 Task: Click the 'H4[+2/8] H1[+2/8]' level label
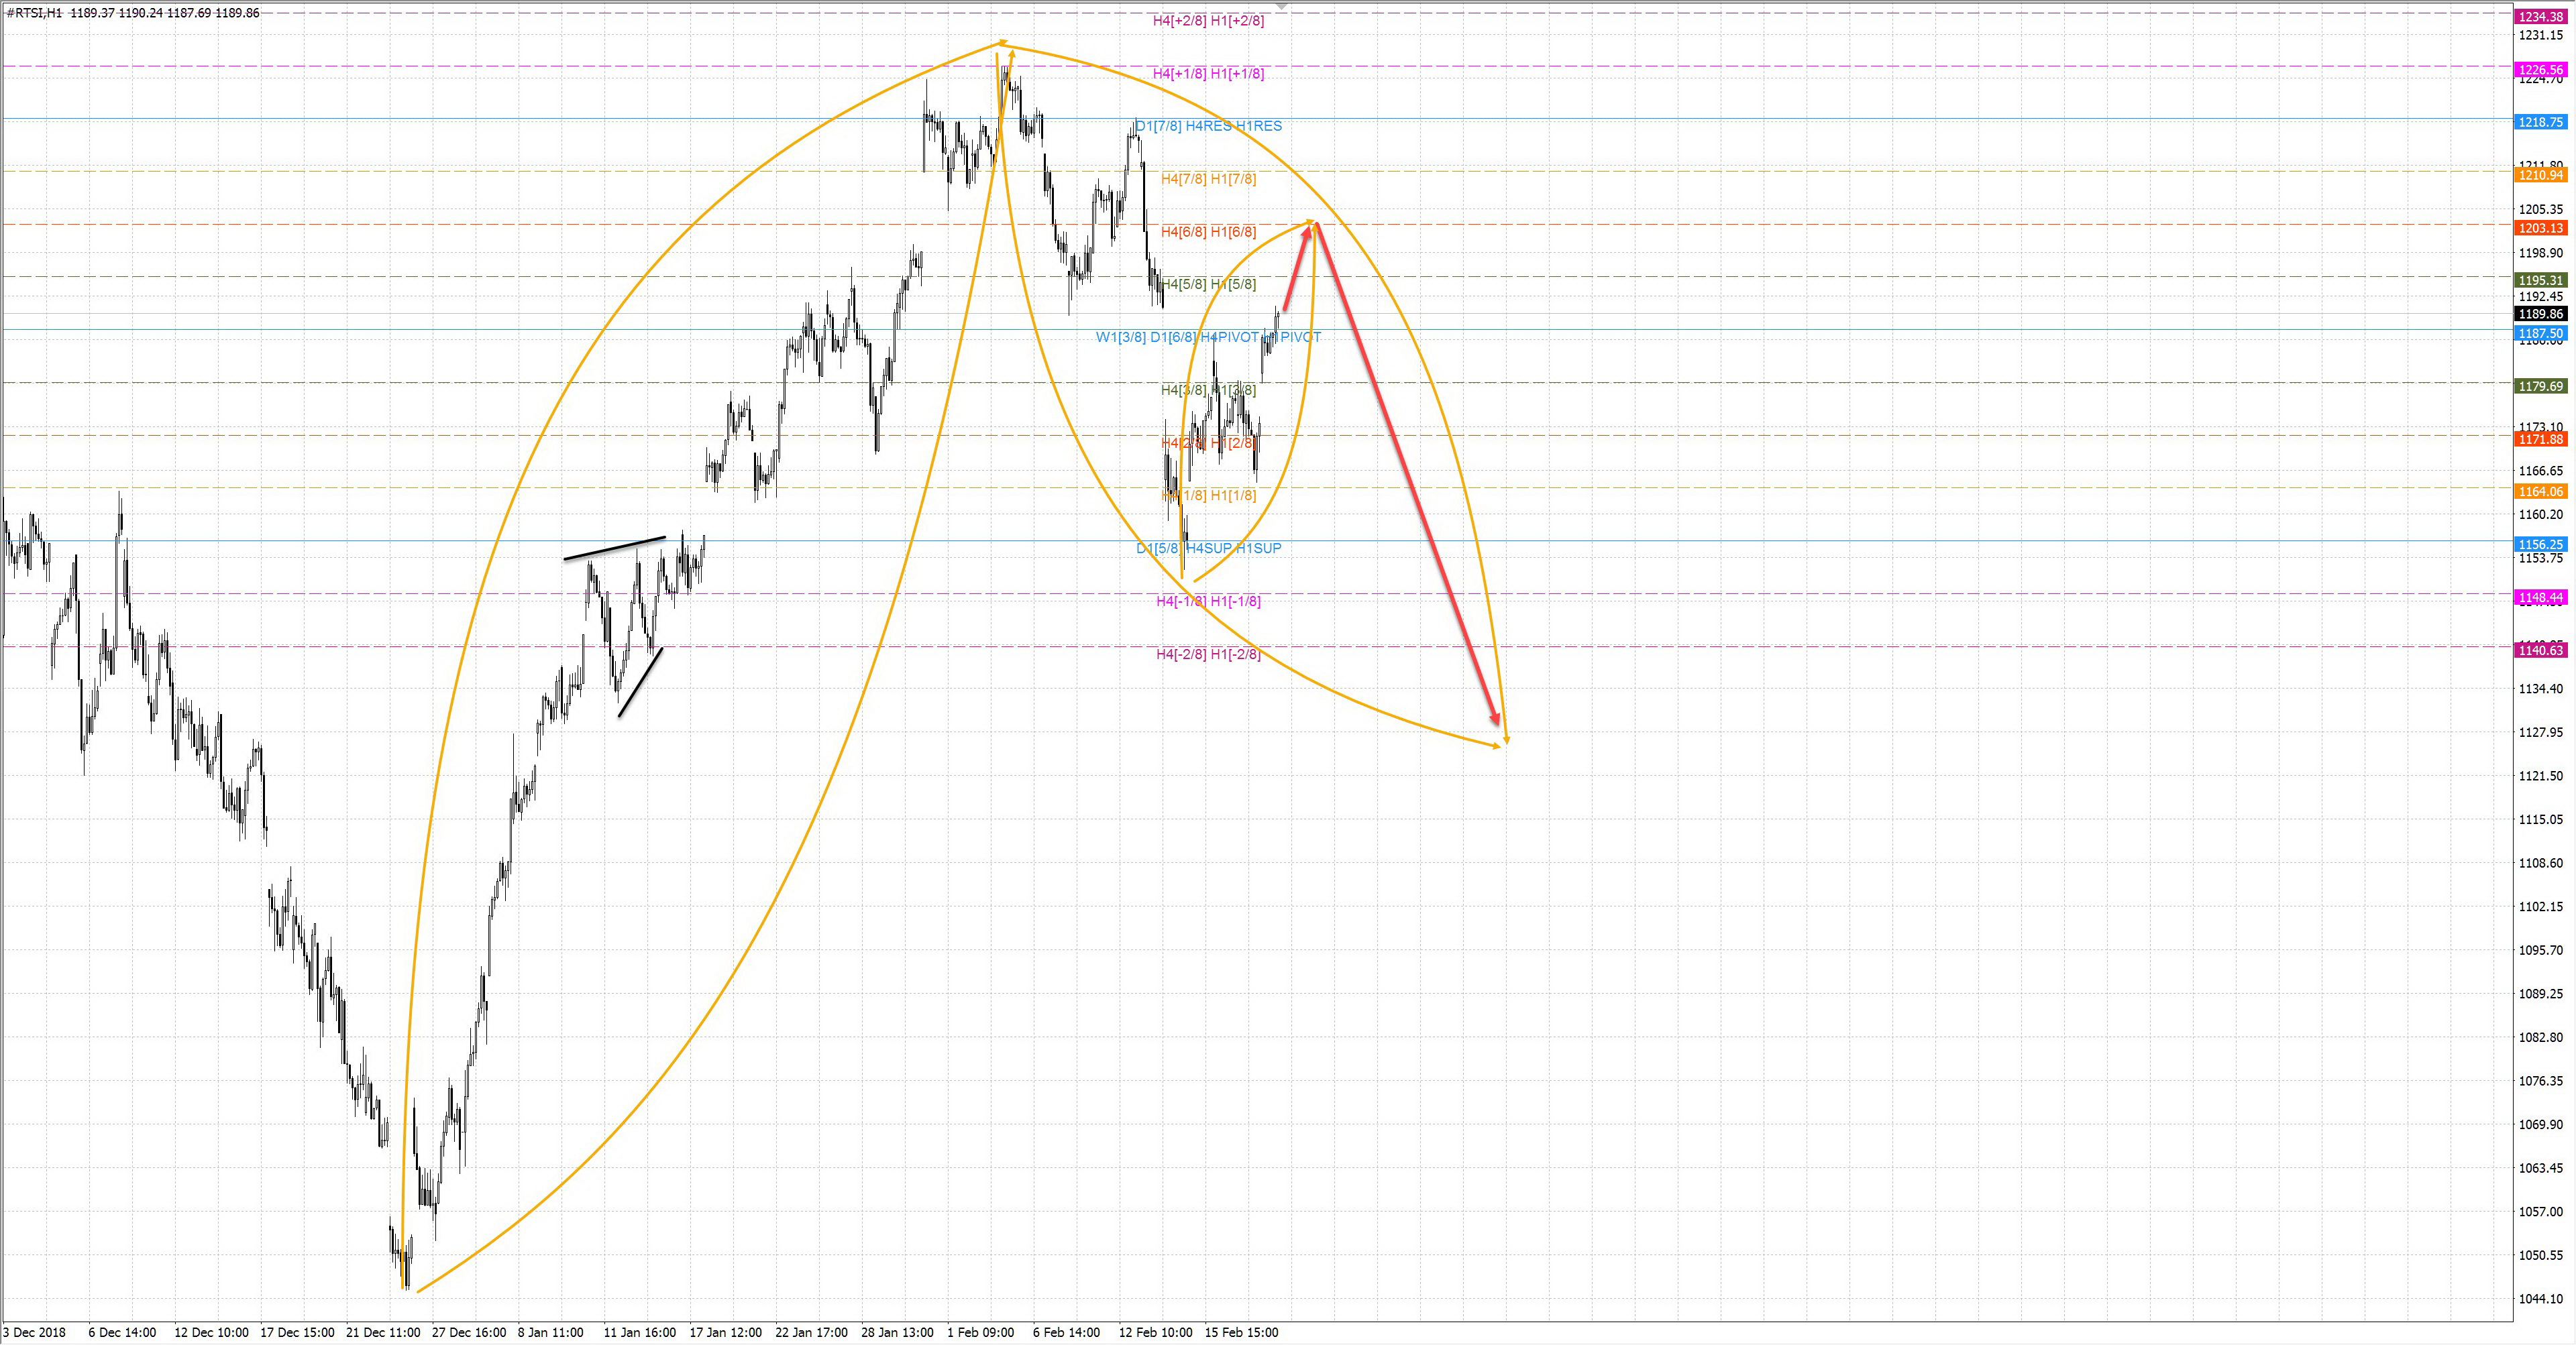pyautogui.click(x=1208, y=21)
